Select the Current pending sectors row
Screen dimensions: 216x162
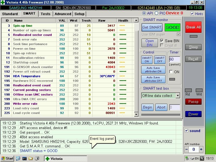pos(67,90)
